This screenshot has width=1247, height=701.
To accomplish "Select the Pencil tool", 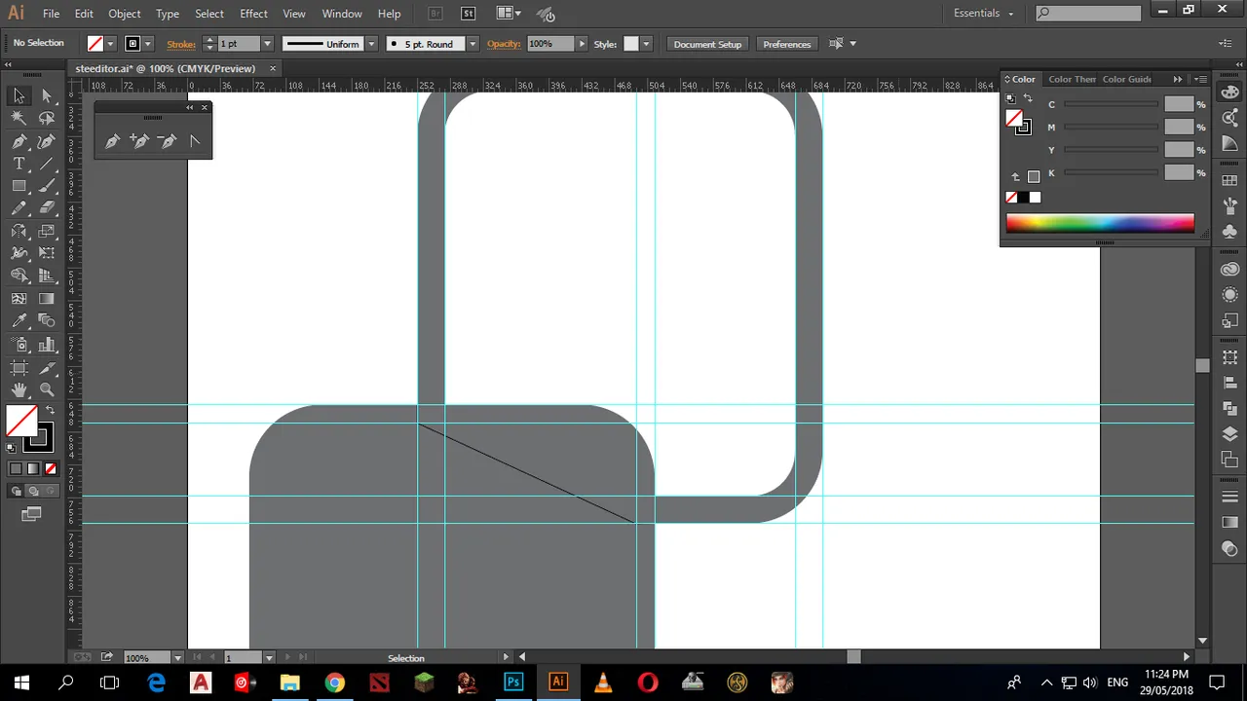I will coord(19,208).
